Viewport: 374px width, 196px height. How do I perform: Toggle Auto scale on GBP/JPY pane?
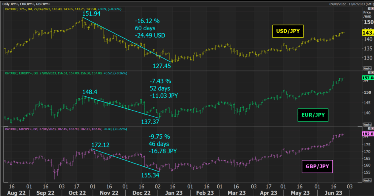[x=367, y=181]
